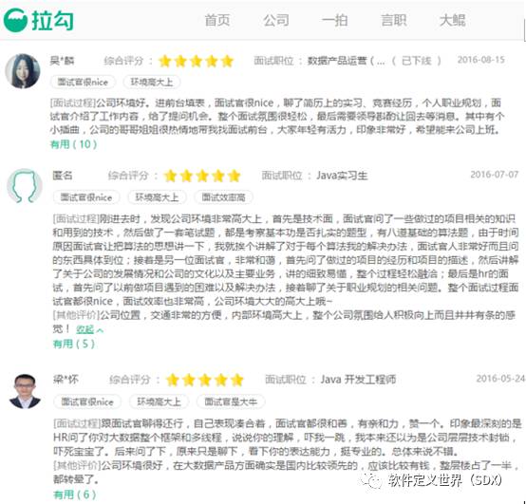Open the 首页 navigation tab
The image size is (526, 504).
pyautogui.click(x=217, y=20)
